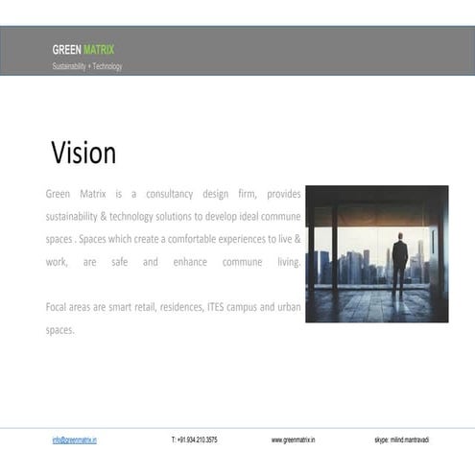Viewport: 475px width, 475px height.
Task: Click the sentence starting "Focal areas are smart retail"
Action: point(173,319)
